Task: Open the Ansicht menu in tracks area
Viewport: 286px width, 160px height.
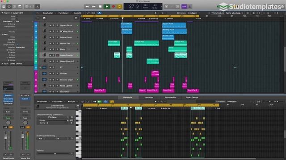Action: 77,13
